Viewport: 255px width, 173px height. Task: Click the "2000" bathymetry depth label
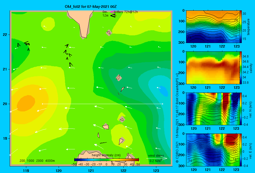(40, 161)
